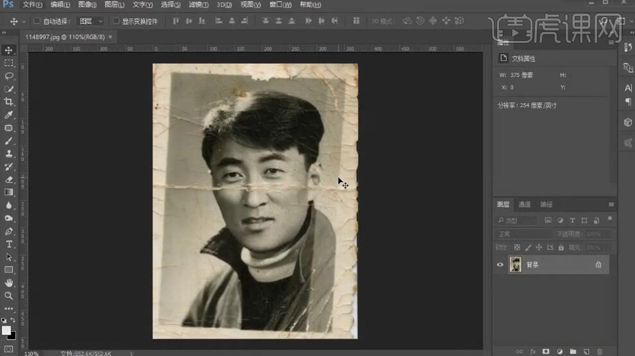Open the 正常 blend mode dropdown
Screen dimensions: 635x356
point(523,234)
